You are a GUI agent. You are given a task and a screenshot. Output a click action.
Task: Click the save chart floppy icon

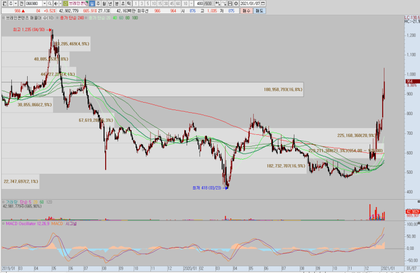tap(230, 3)
